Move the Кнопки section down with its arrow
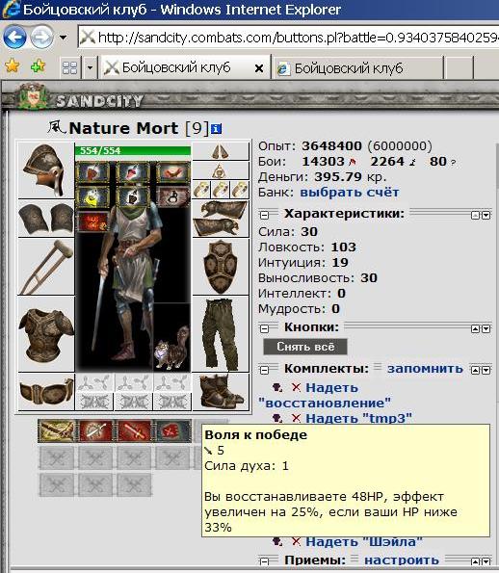This screenshot has width=499, height=573. (x=486, y=329)
